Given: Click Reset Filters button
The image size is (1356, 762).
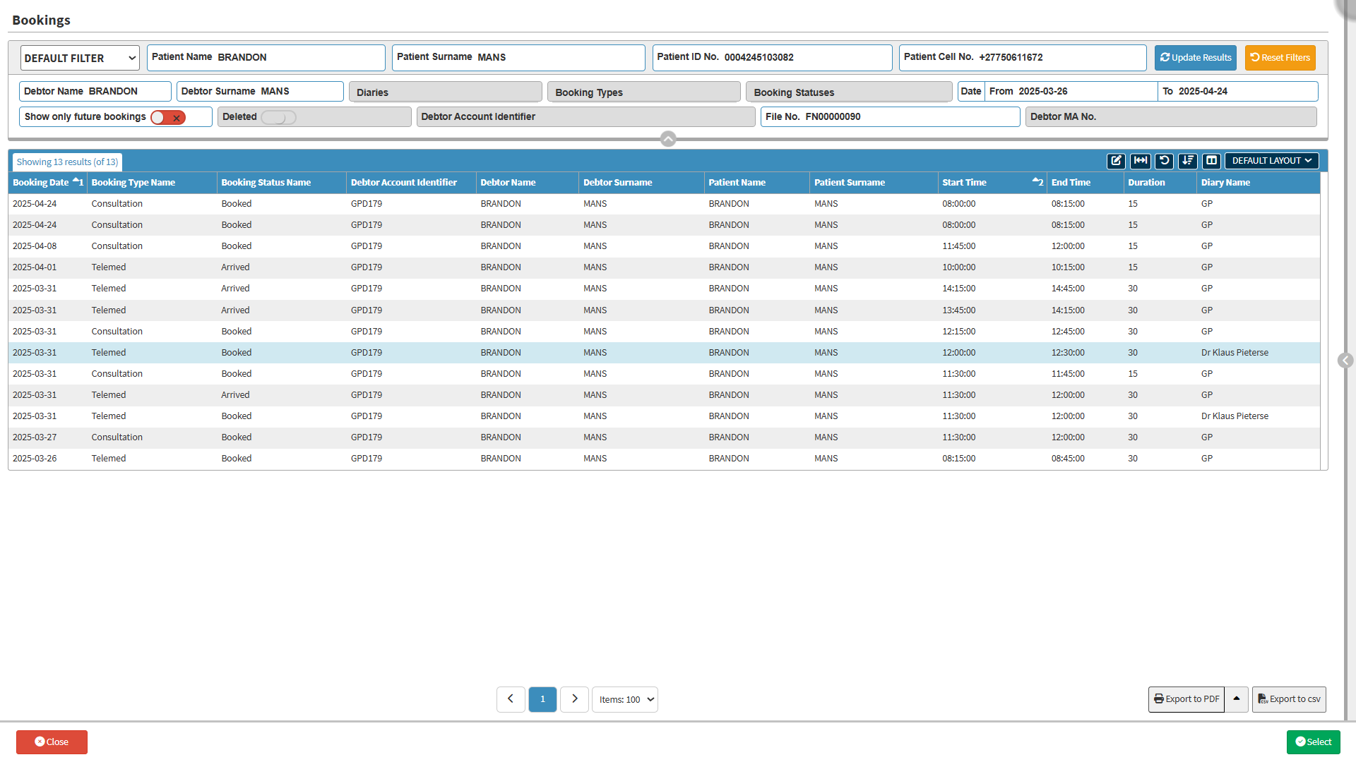Looking at the screenshot, I should 1280,58.
